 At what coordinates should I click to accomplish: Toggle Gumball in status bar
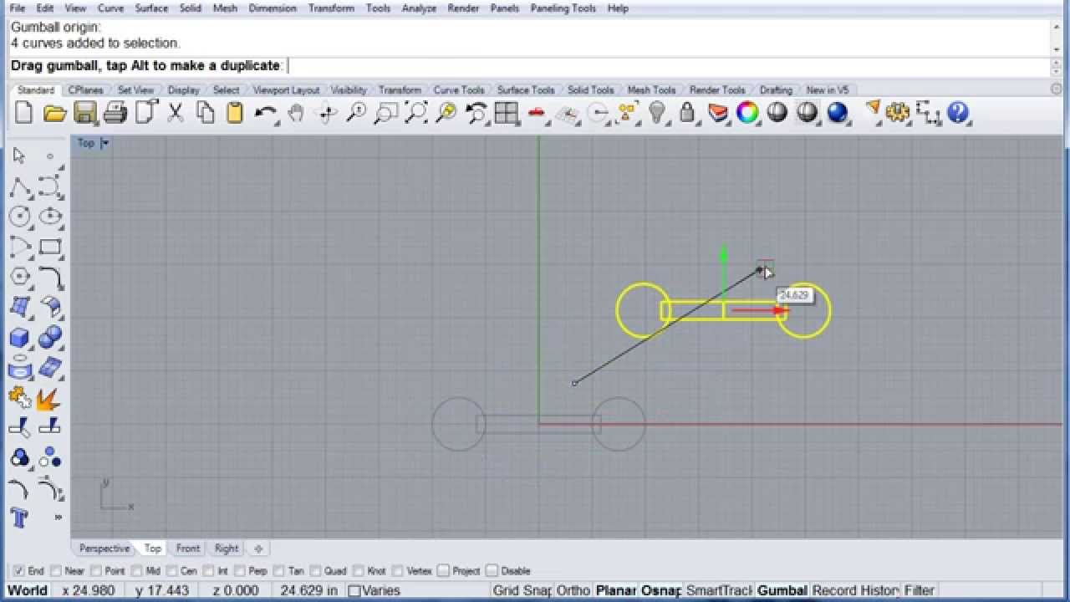click(x=782, y=590)
